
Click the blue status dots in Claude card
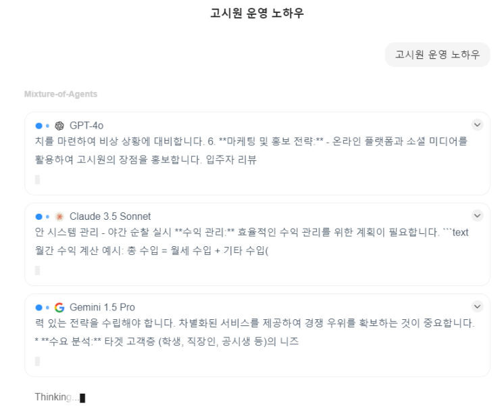click(41, 216)
